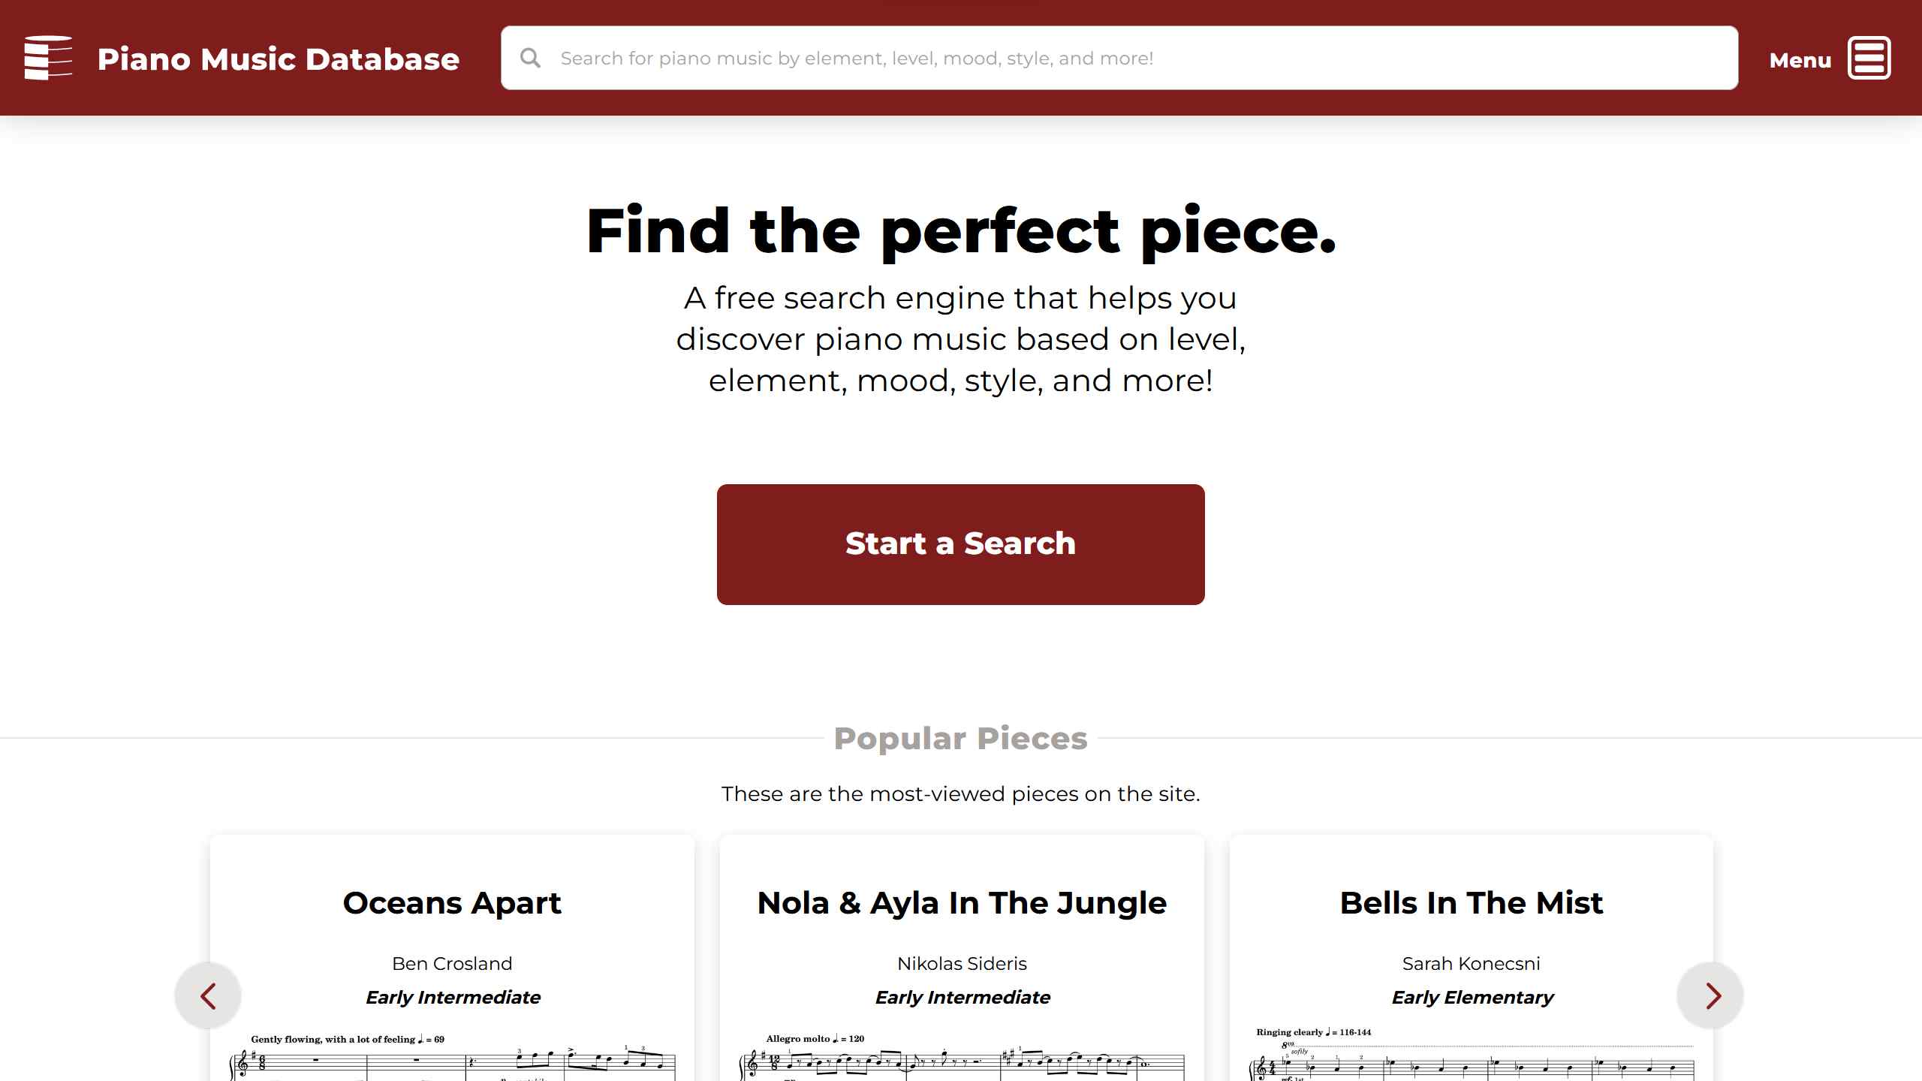Select composer Ben Crosland
The image size is (1922, 1081).
(452, 964)
